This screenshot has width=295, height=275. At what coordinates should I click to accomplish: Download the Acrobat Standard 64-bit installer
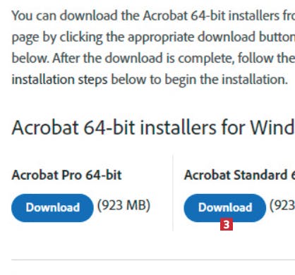click(x=225, y=208)
